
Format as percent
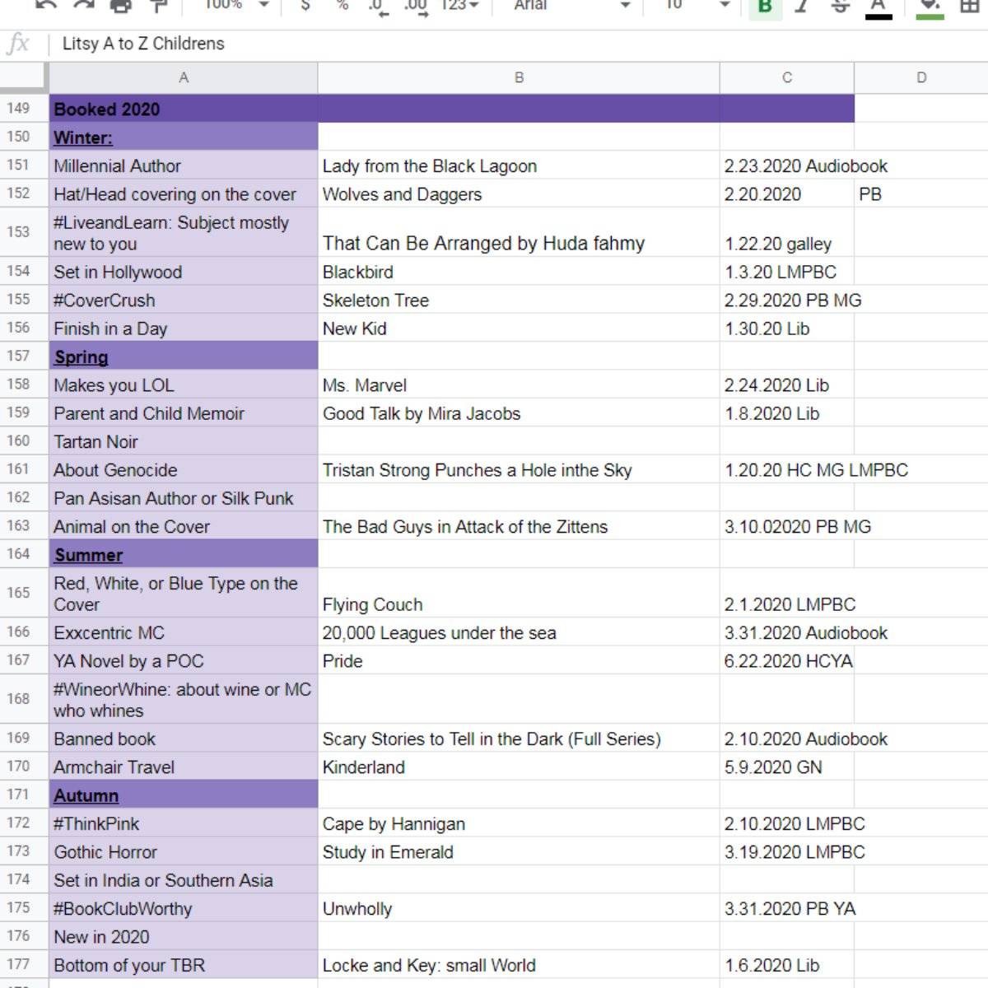click(x=342, y=5)
